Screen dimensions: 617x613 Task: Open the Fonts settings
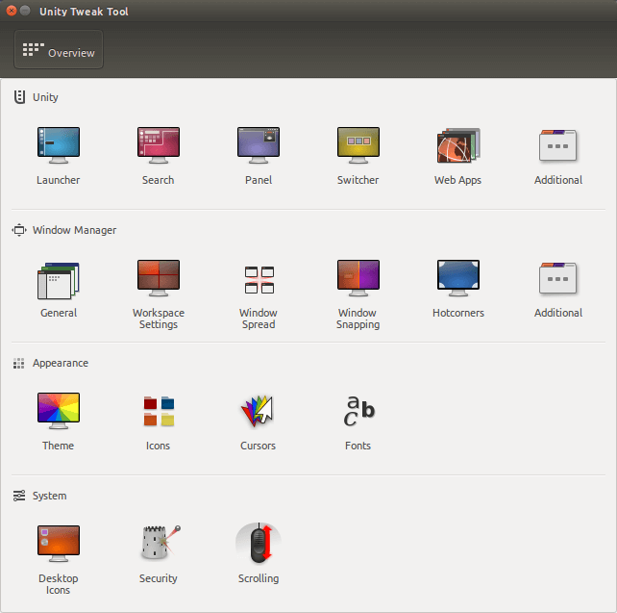[358, 411]
